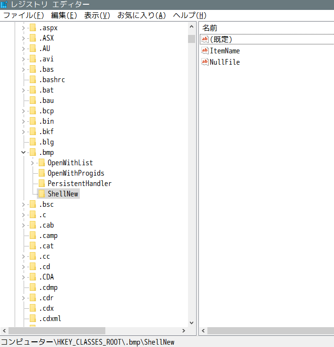Select the .bat key label
The height and width of the screenshot is (347, 334).
coord(46,90)
